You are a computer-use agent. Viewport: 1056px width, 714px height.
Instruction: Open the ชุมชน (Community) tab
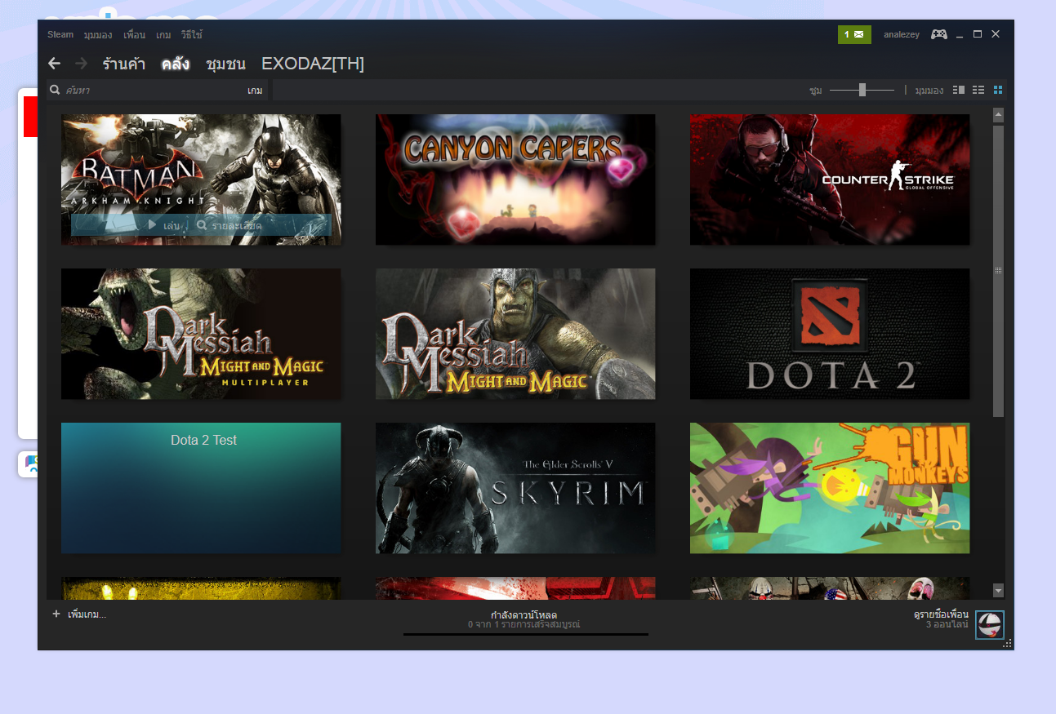tap(225, 64)
